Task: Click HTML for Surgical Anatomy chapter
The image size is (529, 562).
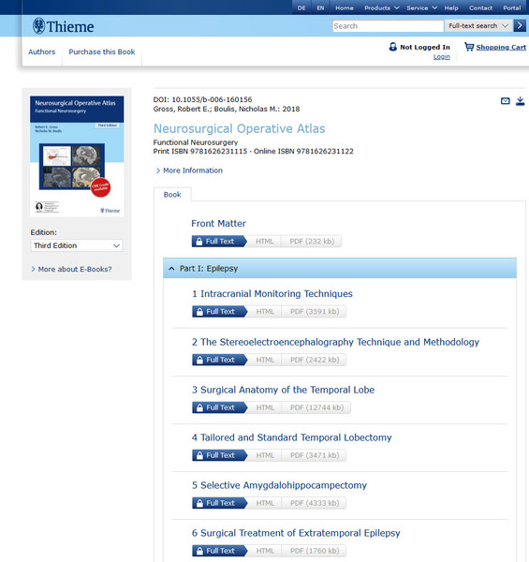Action: point(265,407)
